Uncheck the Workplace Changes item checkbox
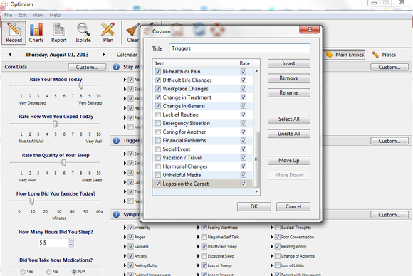413x276 pixels. (158, 89)
